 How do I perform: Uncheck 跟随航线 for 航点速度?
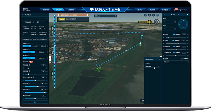173,40
